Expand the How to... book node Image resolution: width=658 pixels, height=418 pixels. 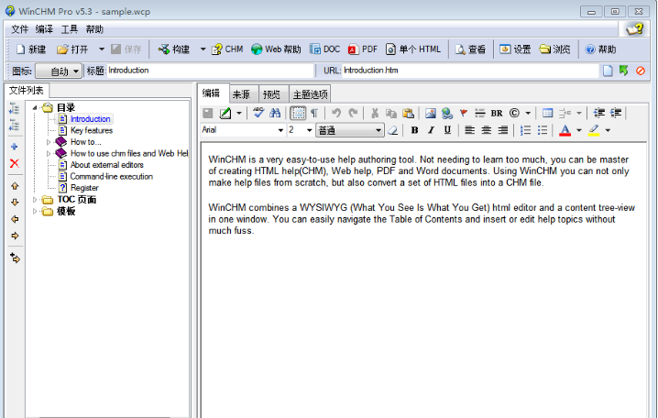49,142
